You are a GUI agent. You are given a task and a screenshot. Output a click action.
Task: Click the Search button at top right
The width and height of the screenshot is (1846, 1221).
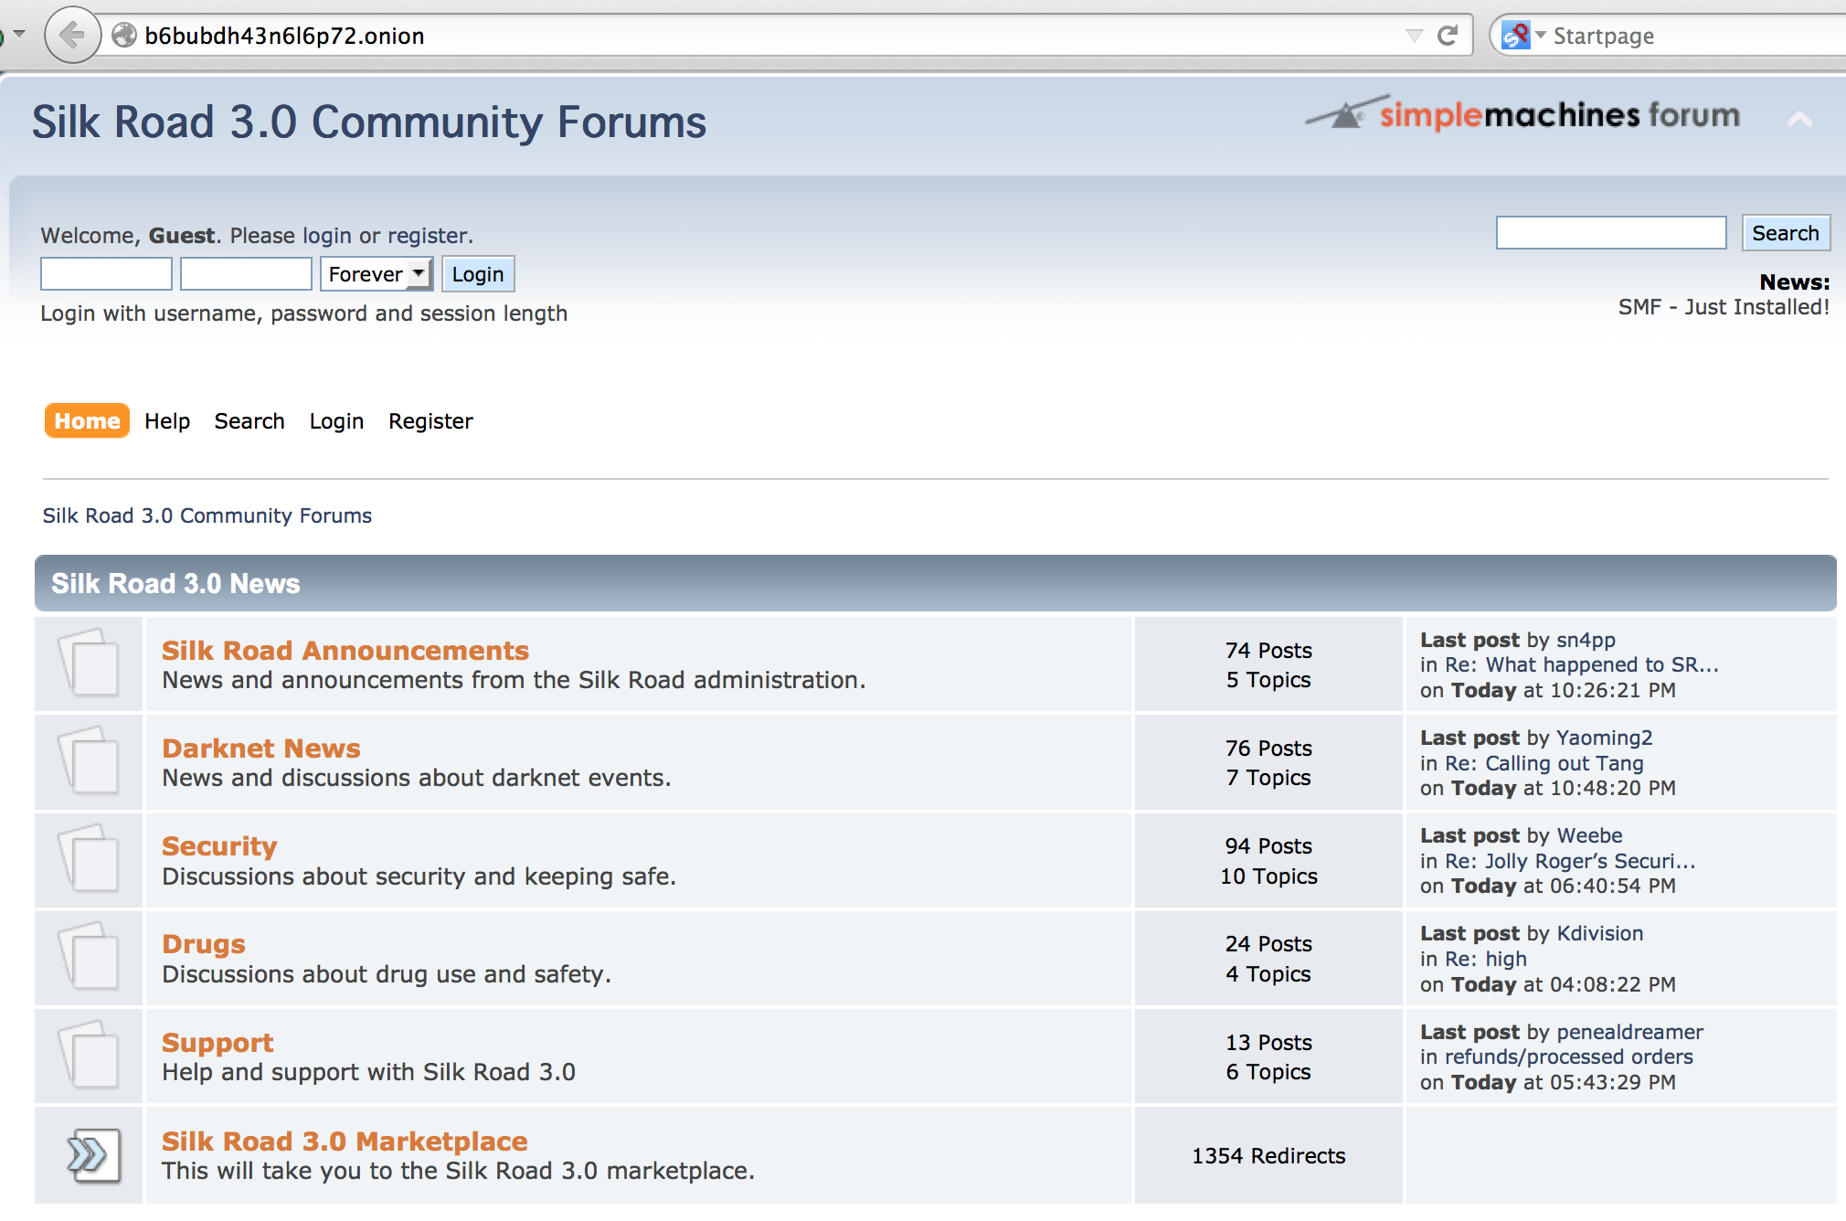pyautogui.click(x=1785, y=233)
